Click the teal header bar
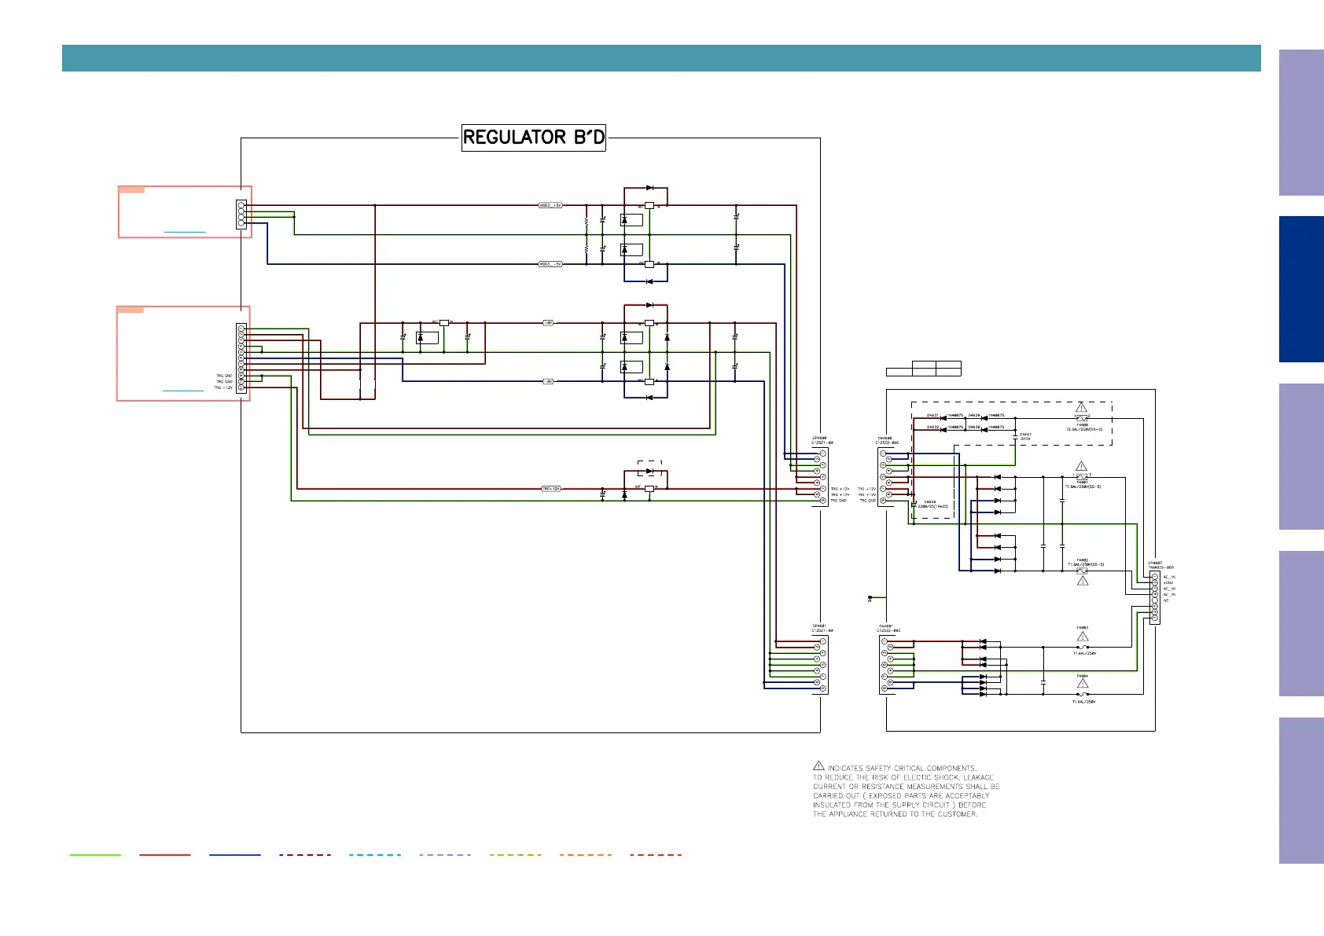The image size is (1324, 936). coord(661,58)
